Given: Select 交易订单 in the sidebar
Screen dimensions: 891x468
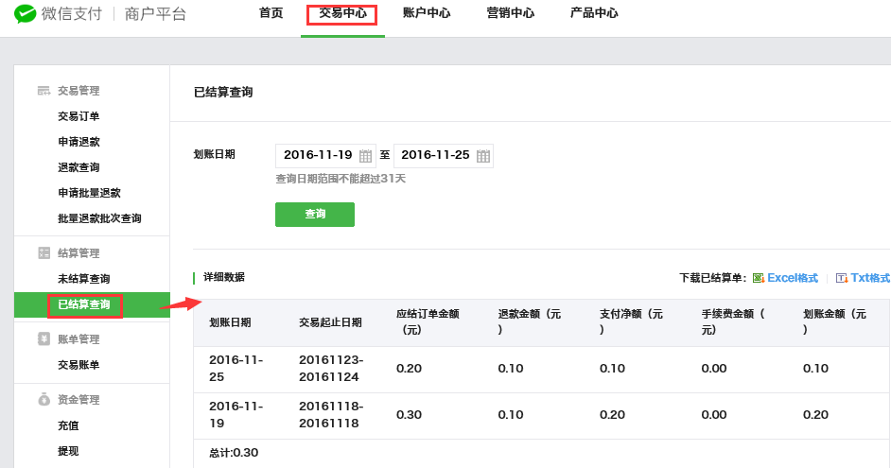Looking at the screenshot, I should point(79,116).
